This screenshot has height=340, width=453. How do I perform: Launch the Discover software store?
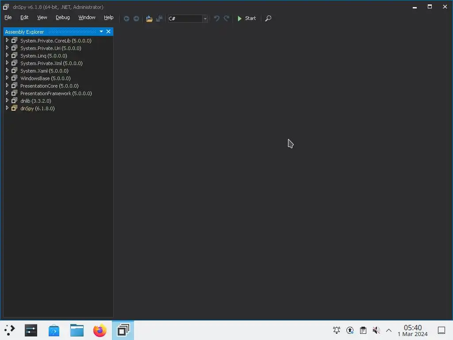coord(54,330)
